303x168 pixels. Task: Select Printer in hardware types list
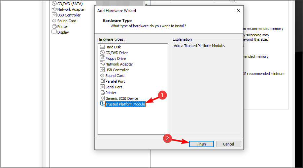111,93
